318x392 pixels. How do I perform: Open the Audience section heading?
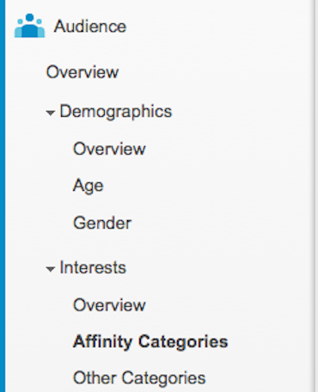90,27
